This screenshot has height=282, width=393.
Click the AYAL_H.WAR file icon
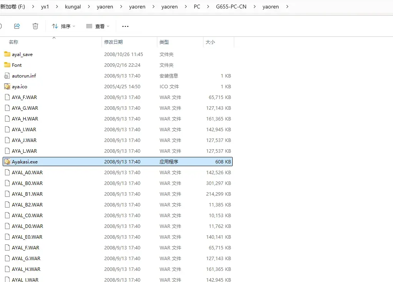(x=7, y=269)
